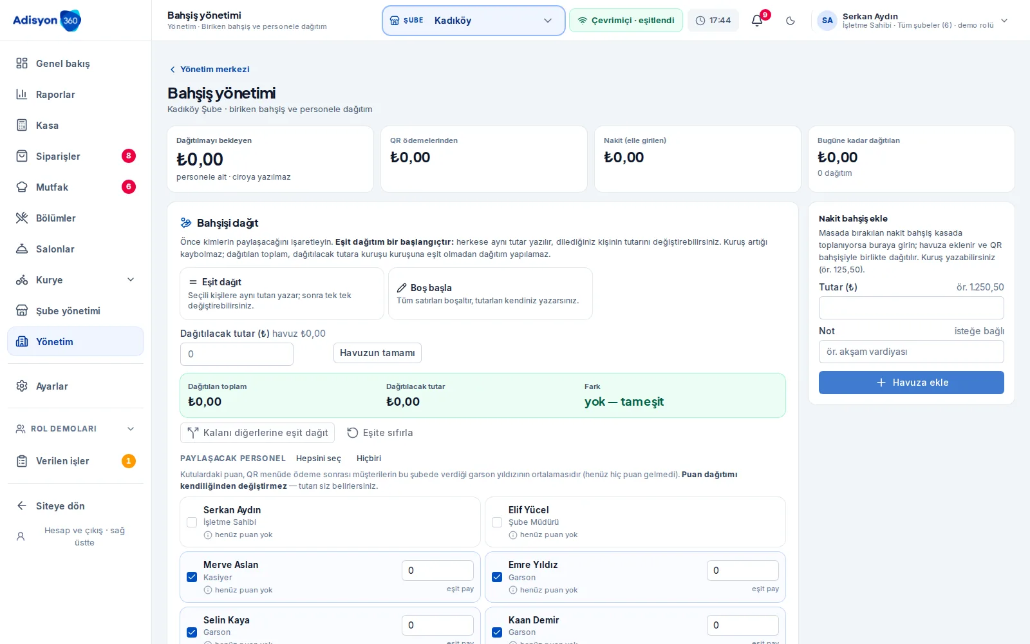This screenshot has width=1030, height=644.
Task: Open the Şube Kadıköy branch dropdown
Action: (474, 21)
